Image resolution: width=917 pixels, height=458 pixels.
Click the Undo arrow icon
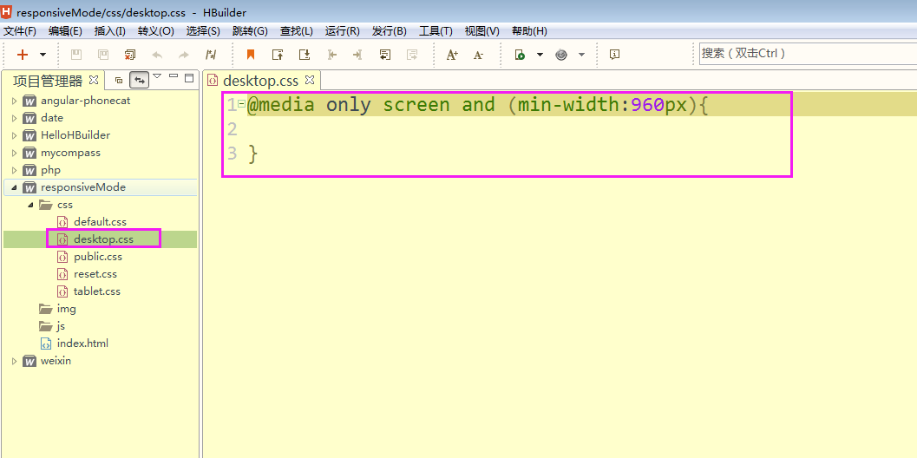[157, 55]
